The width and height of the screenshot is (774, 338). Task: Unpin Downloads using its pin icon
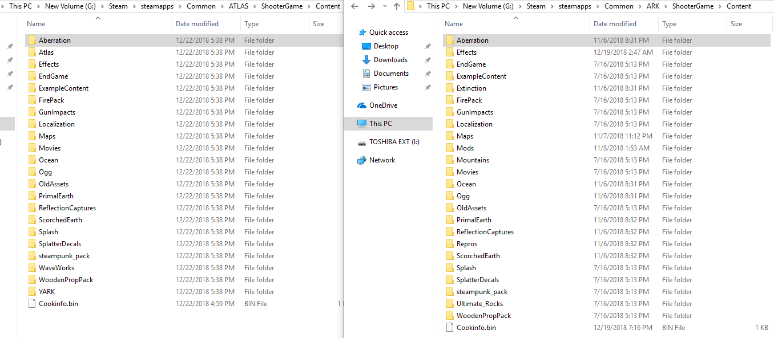[x=428, y=60]
